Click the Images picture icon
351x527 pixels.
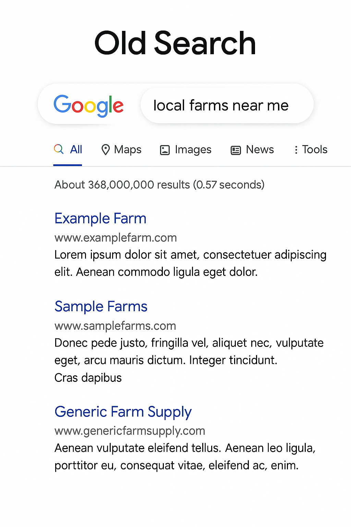click(165, 150)
